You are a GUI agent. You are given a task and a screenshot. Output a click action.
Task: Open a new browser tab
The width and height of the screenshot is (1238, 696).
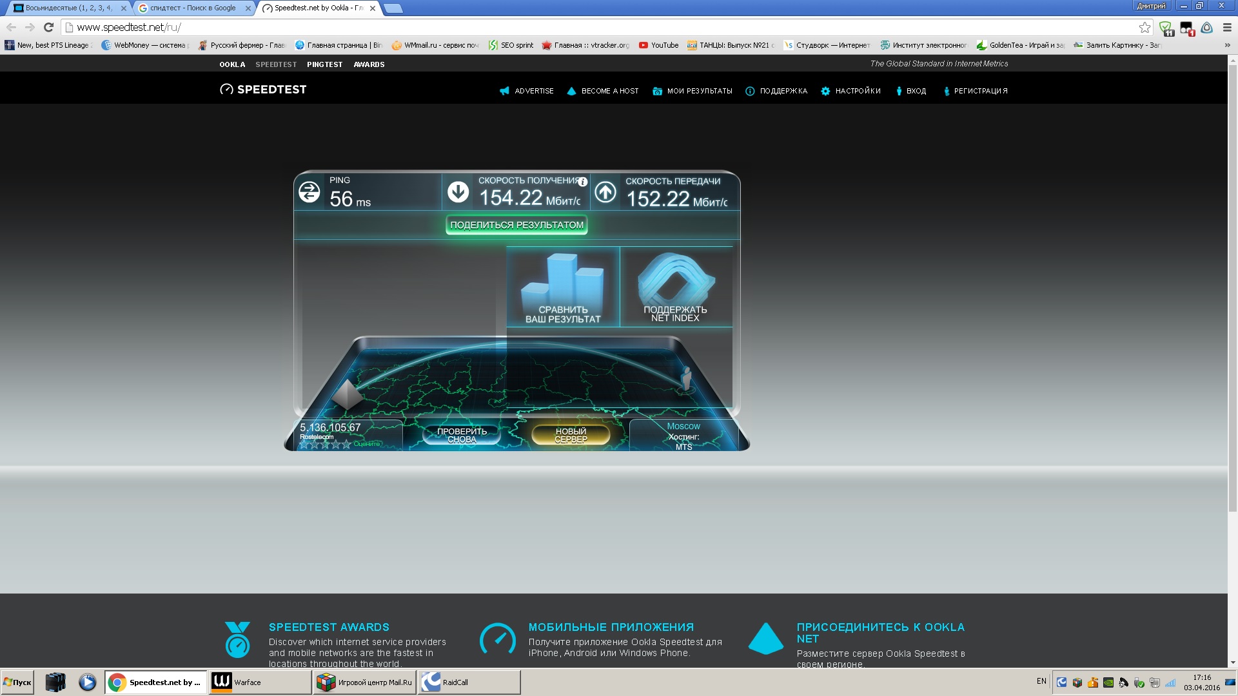(x=393, y=8)
